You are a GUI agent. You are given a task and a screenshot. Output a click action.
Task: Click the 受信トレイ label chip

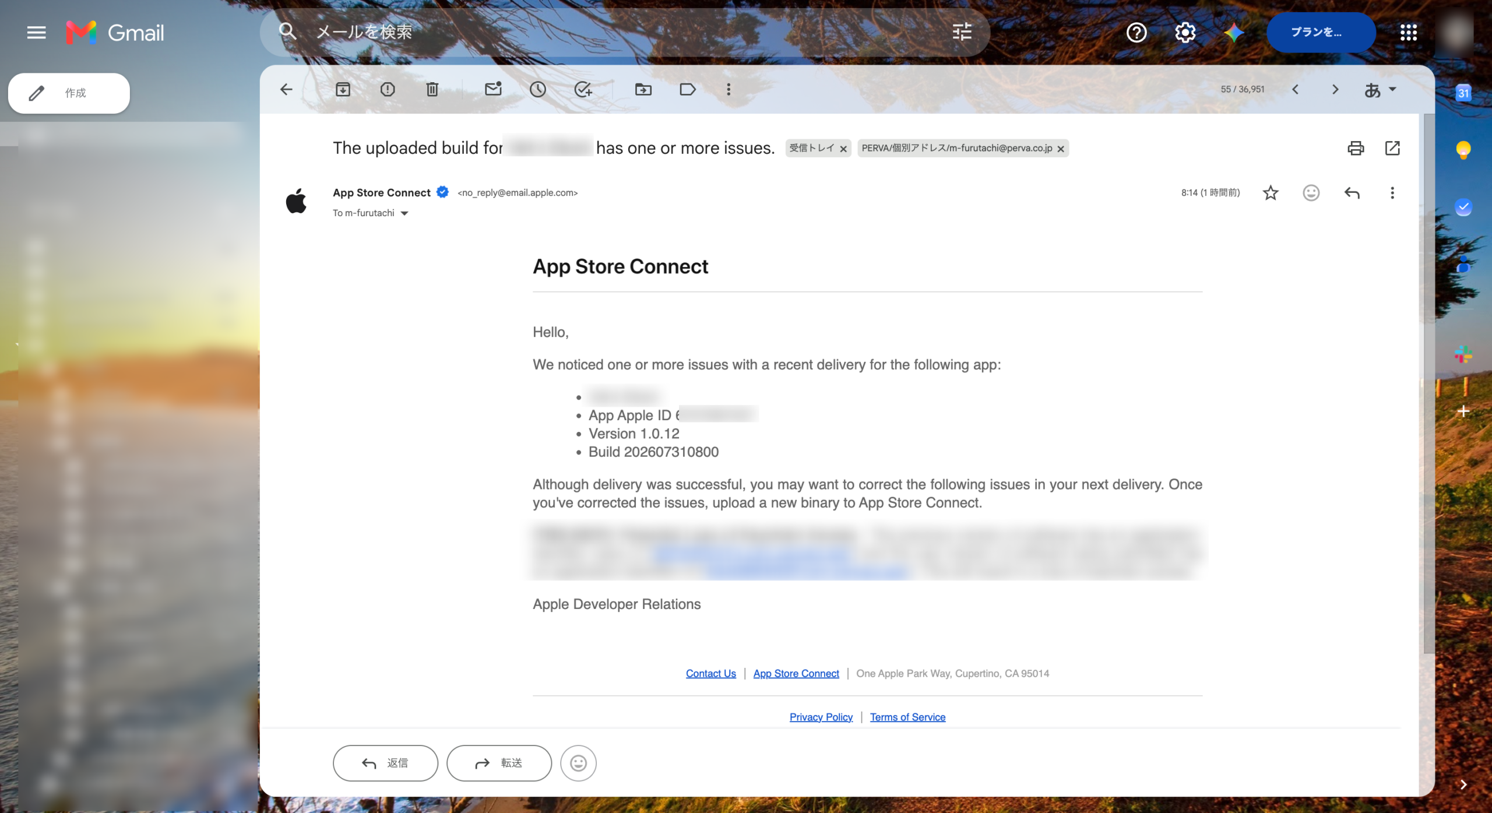pyautogui.click(x=812, y=148)
